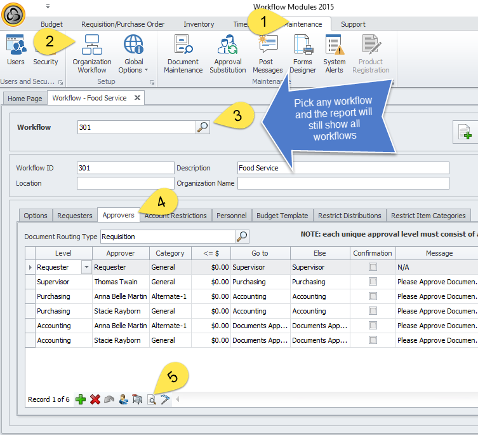Click the Approver column header
Viewport: 478px width, 435px height.
click(121, 253)
